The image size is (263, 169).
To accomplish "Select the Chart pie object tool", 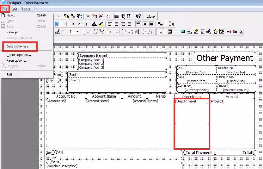I will (x=235, y=32).
